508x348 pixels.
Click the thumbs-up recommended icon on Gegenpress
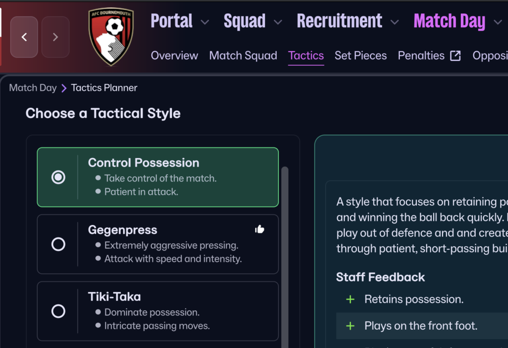point(259,229)
